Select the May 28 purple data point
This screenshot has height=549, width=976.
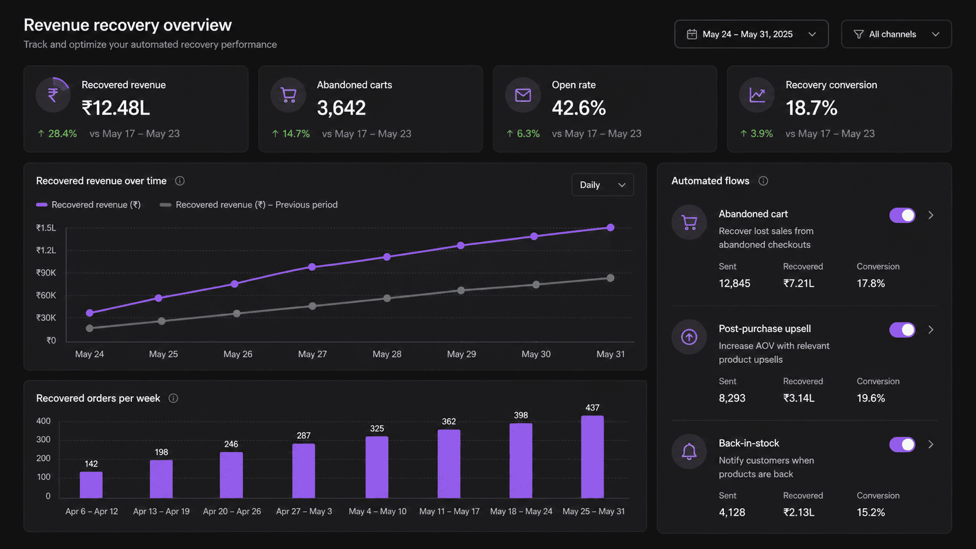coord(387,257)
